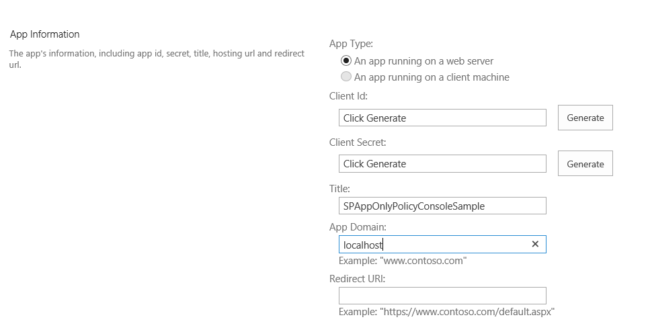Click the "App Type:" label
Image resolution: width=648 pixels, height=336 pixels.
click(x=351, y=44)
